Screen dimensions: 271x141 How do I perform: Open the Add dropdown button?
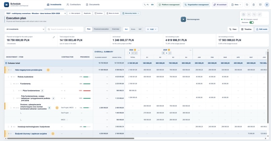coord(152,29)
